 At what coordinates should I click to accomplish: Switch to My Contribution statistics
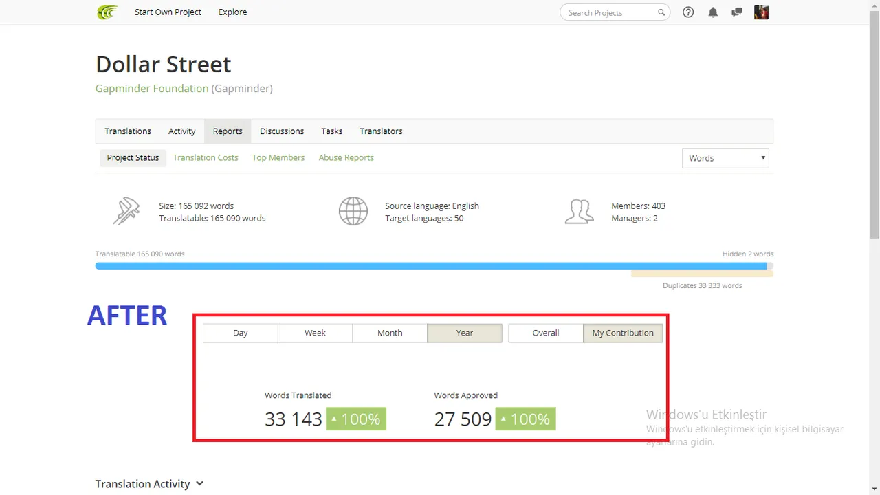[623, 333]
